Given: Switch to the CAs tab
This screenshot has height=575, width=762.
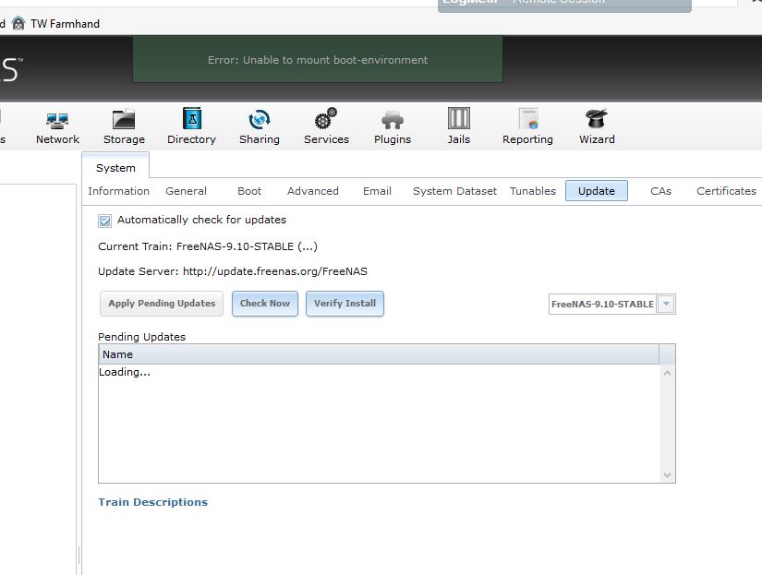Looking at the screenshot, I should (661, 191).
